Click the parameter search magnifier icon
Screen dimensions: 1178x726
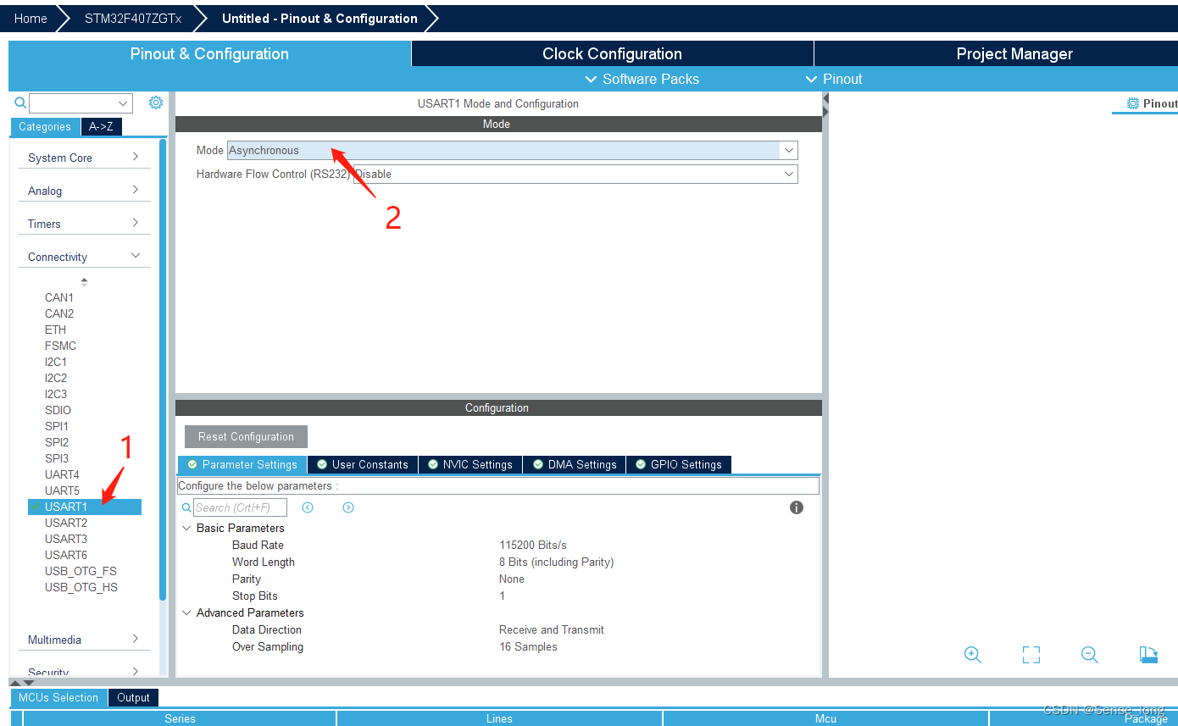(x=186, y=507)
